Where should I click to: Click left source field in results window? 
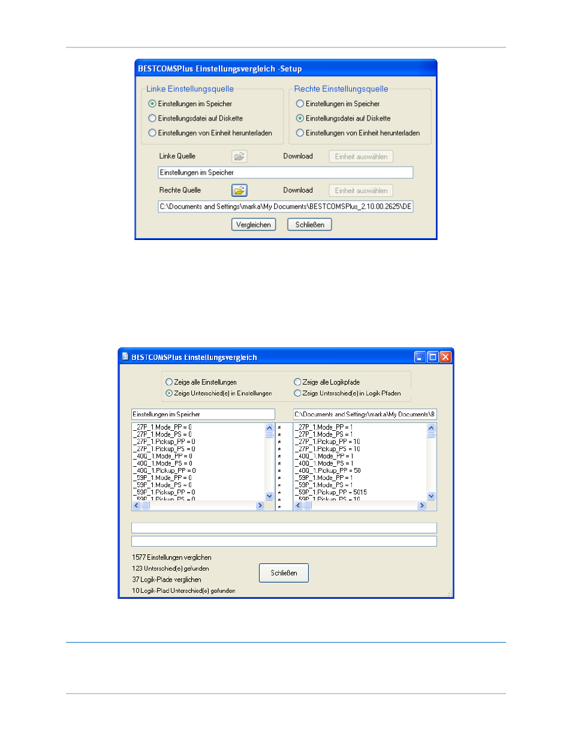pos(203,415)
